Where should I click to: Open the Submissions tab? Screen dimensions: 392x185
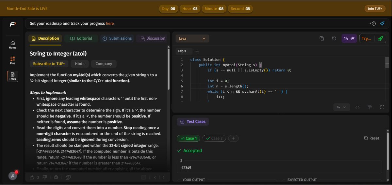[117, 38]
